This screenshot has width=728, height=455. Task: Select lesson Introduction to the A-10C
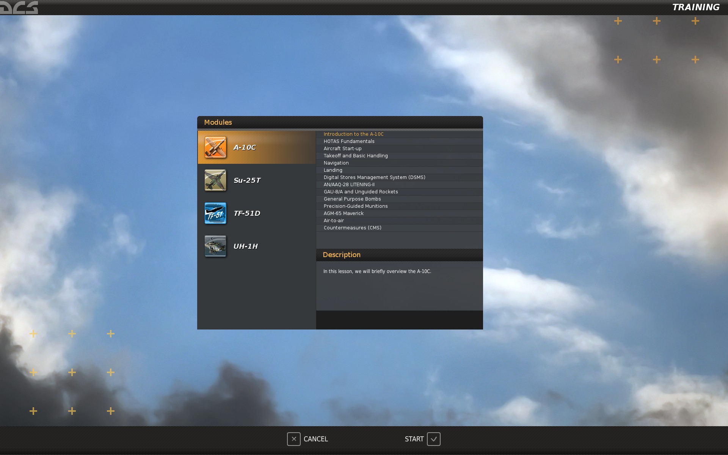click(399, 134)
